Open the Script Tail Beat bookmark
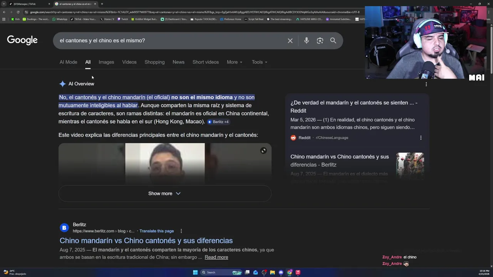The width and height of the screenshot is (493, 277). (254, 19)
